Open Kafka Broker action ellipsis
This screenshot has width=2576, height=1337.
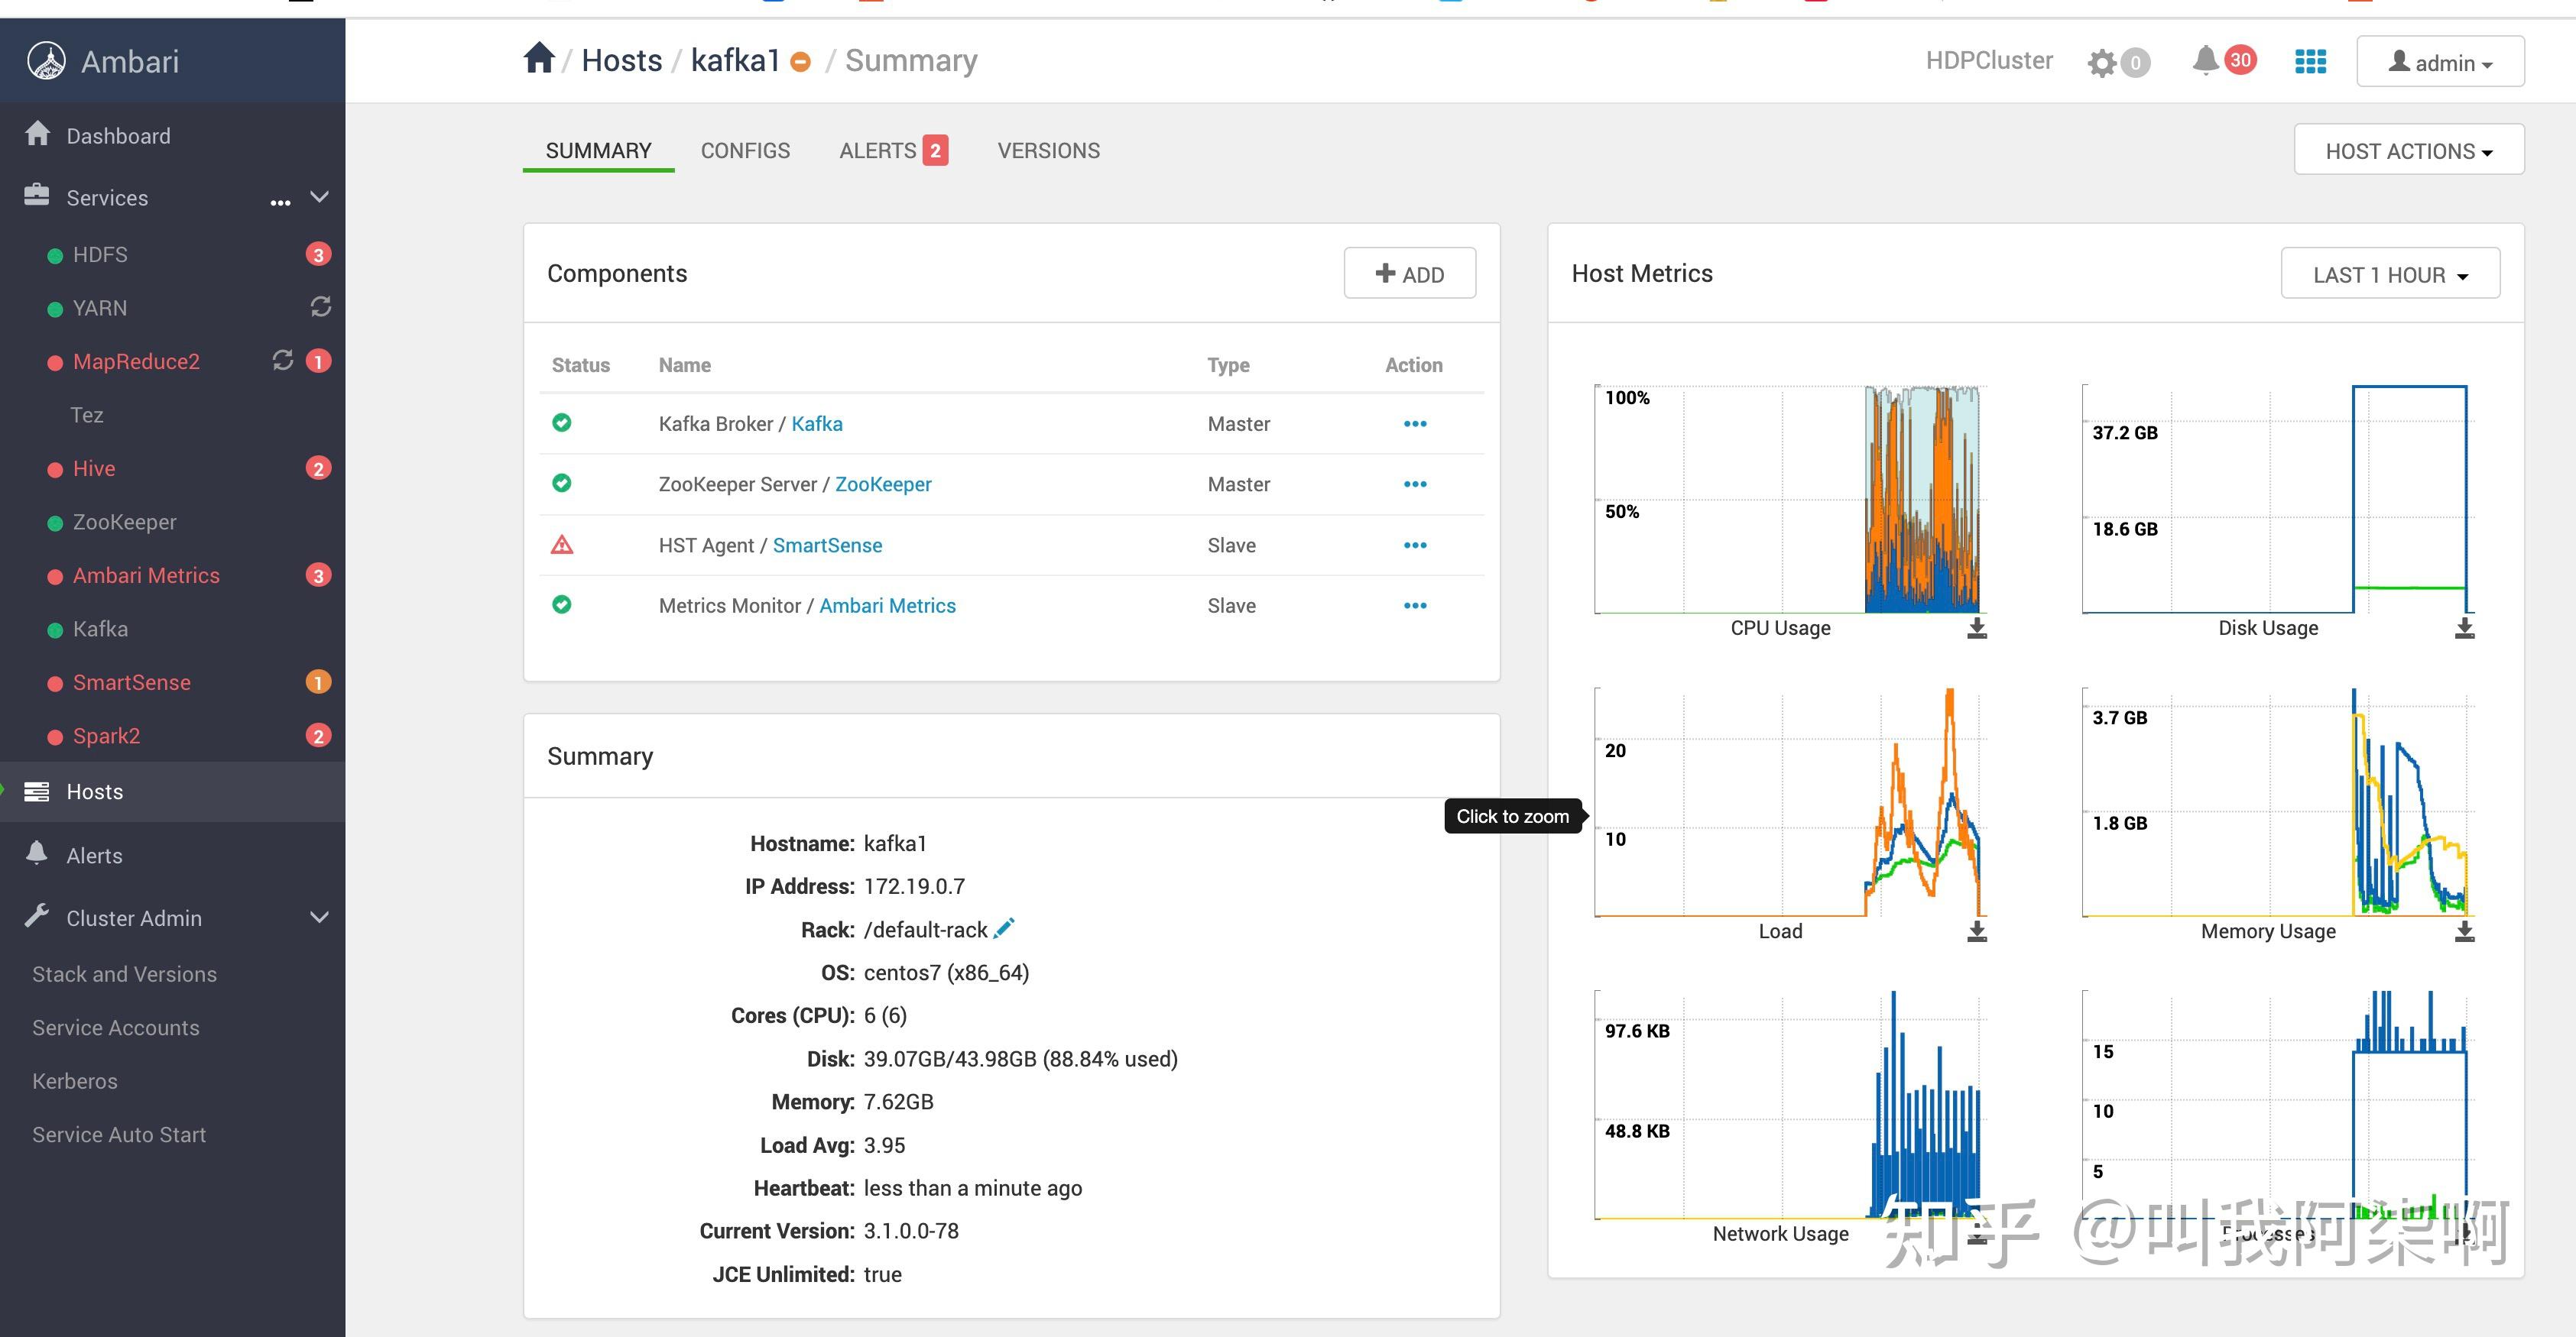[x=1414, y=424]
